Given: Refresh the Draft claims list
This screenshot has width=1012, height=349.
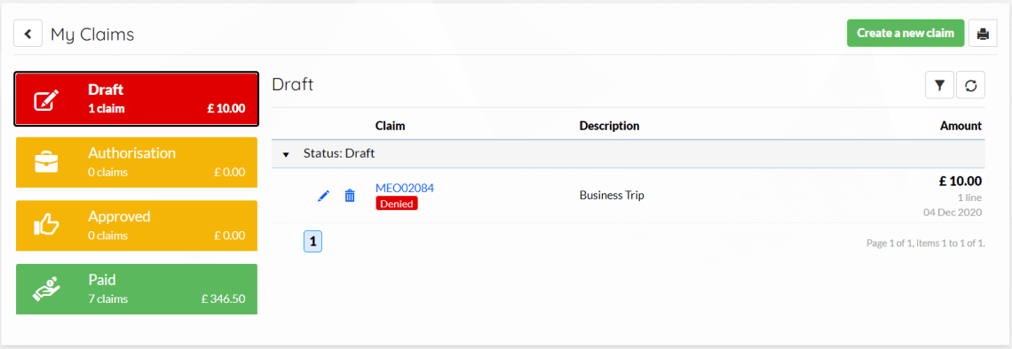Looking at the screenshot, I should [x=970, y=85].
